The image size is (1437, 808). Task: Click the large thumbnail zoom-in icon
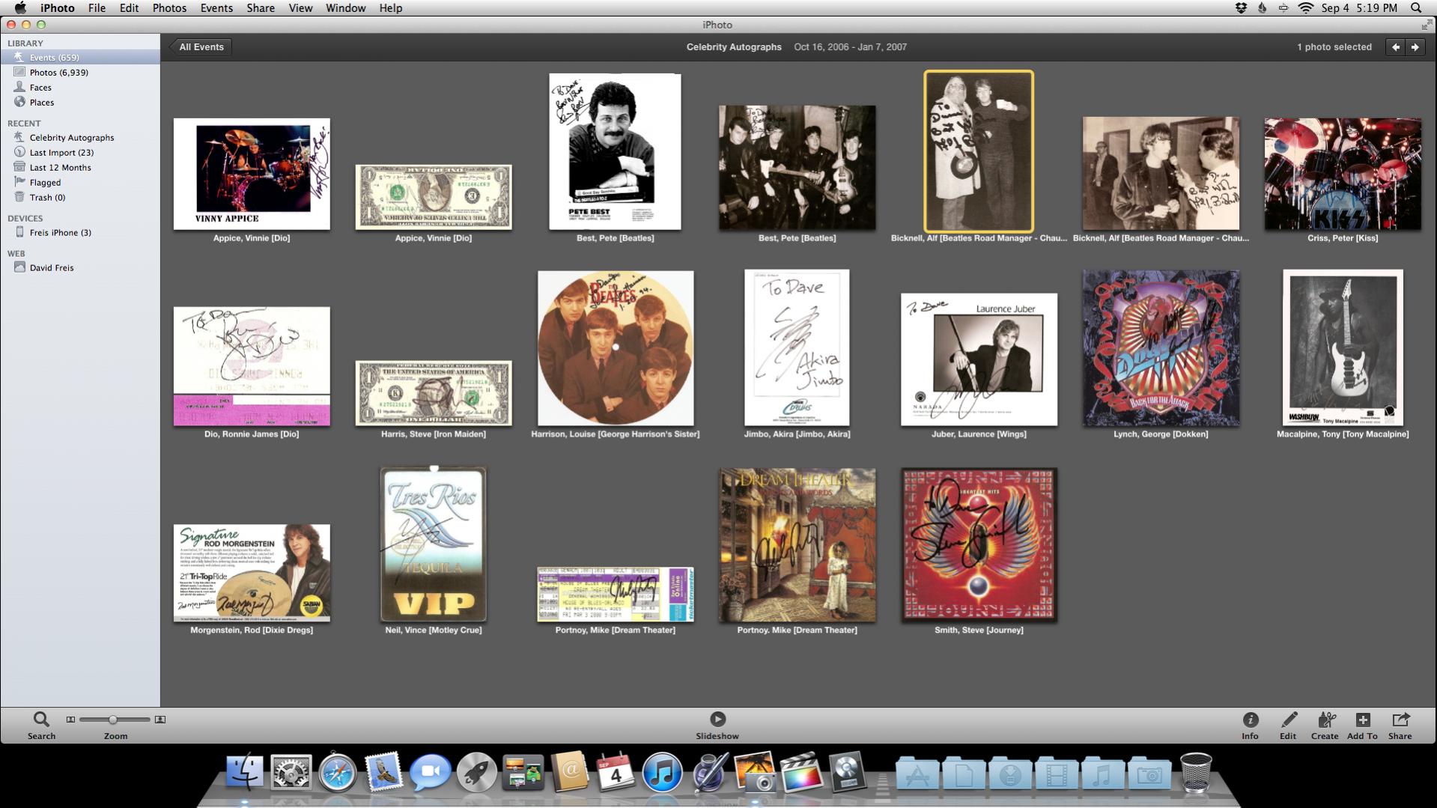(x=160, y=720)
